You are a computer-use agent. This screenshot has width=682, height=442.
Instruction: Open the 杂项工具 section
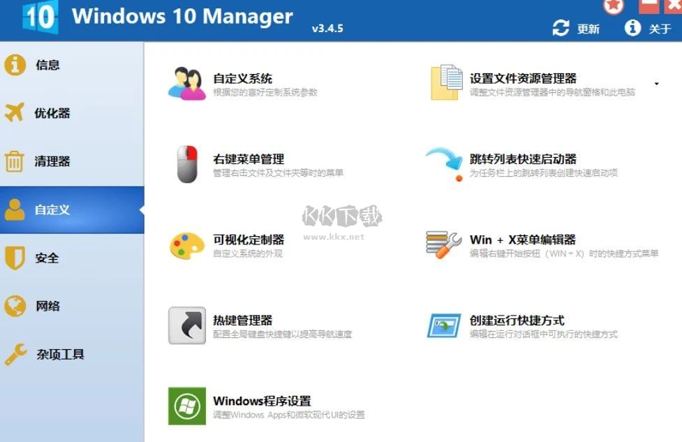45,354
